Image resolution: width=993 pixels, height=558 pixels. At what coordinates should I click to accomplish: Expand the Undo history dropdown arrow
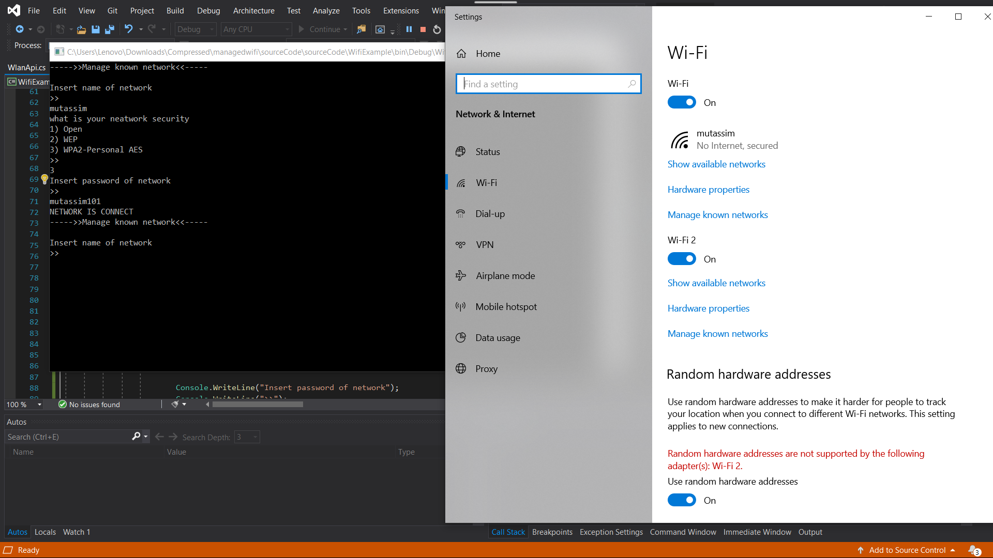pos(141,29)
